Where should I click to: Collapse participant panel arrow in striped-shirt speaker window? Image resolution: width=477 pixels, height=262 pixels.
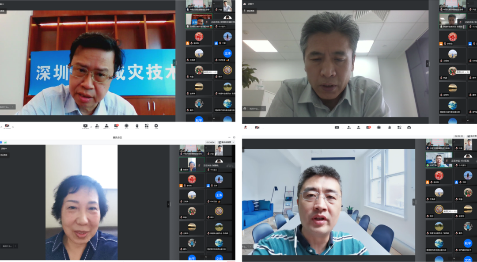414,202
